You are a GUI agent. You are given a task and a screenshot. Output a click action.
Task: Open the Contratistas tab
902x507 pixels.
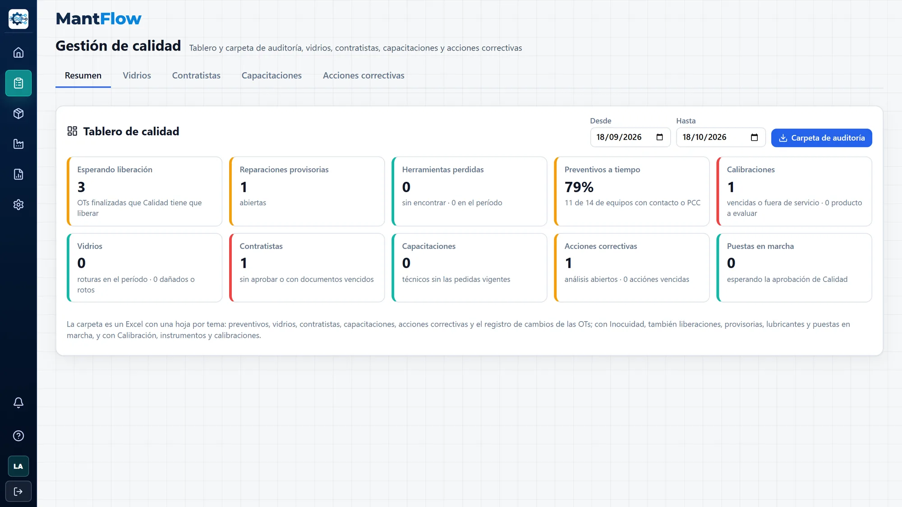point(196,76)
